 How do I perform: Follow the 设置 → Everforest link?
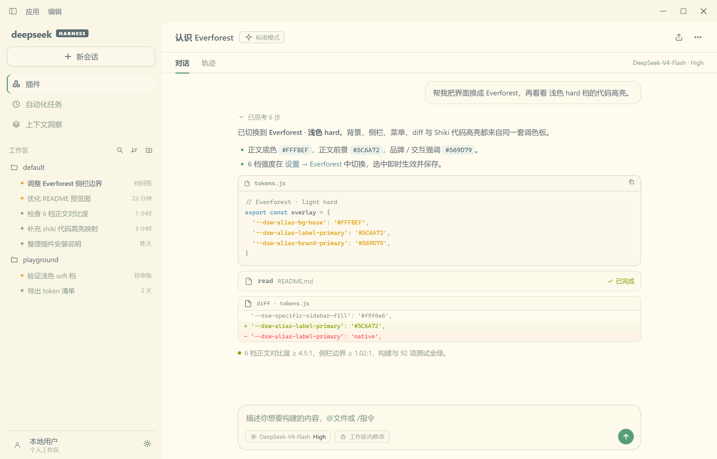pos(313,164)
